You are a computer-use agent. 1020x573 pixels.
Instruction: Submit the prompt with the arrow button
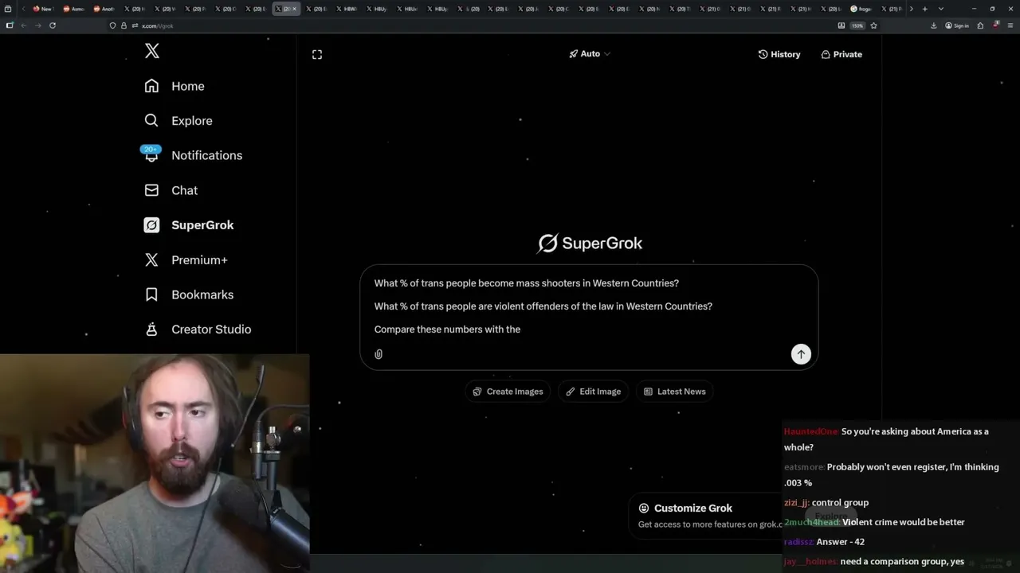click(x=801, y=354)
